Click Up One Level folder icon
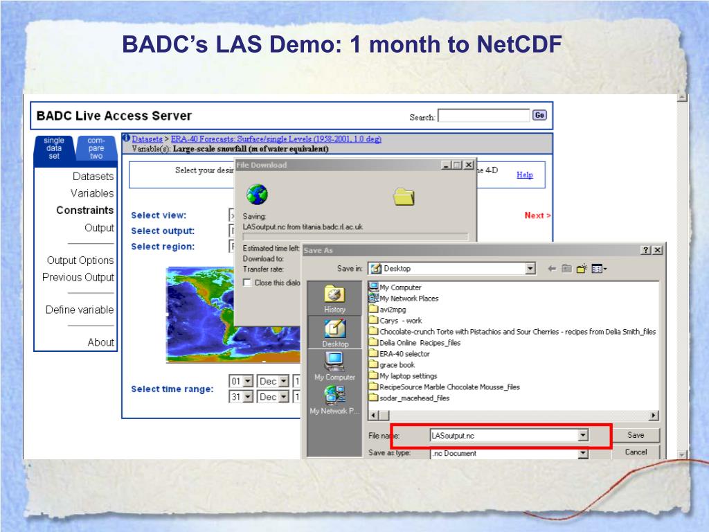Image resolution: width=709 pixels, height=532 pixels. (566, 269)
